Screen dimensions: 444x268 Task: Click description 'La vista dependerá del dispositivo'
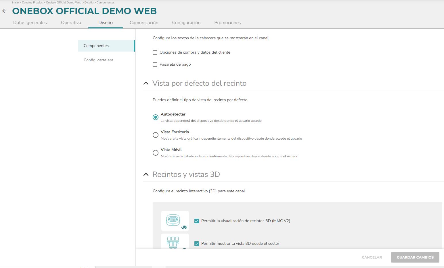211,121
